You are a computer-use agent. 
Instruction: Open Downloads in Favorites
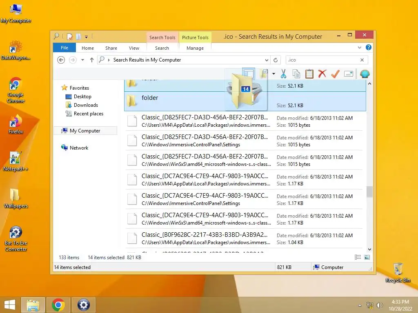[86, 105]
